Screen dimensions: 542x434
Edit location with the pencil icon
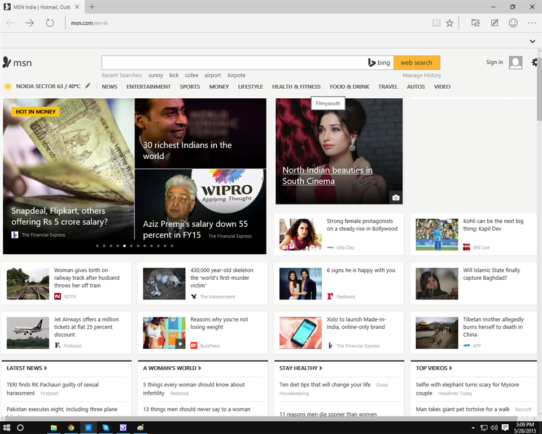[88, 86]
